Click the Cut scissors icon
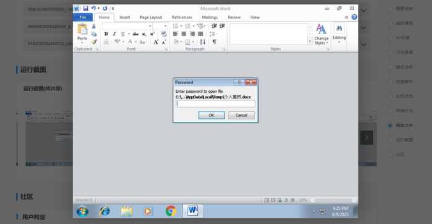The width and height of the screenshot is (432, 224). (x=94, y=27)
